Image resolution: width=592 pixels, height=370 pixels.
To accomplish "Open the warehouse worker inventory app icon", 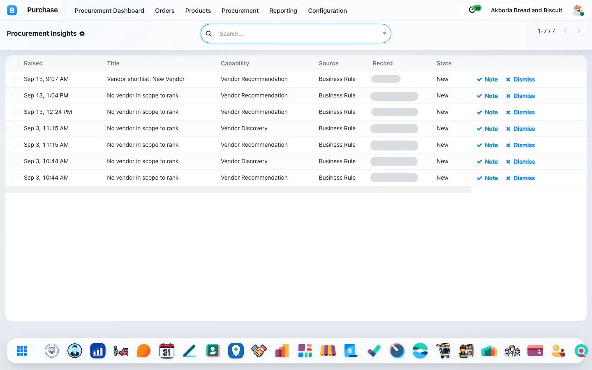I will [466, 351].
